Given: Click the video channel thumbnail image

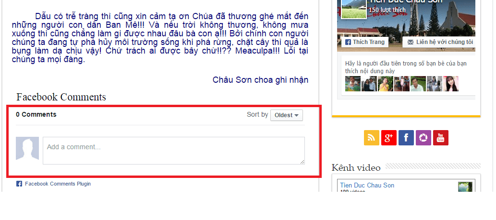Looking at the screenshot, I should coord(465,187).
